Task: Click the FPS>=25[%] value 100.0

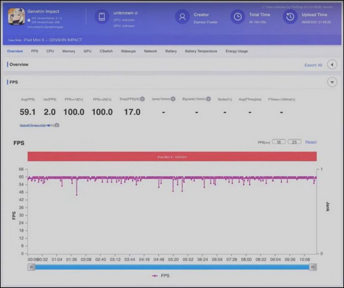Action: point(102,112)
